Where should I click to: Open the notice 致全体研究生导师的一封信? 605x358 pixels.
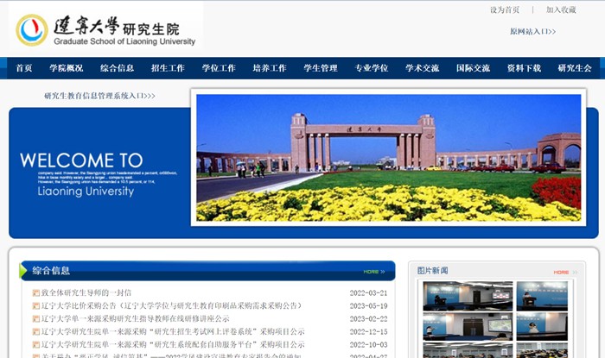[x=86, y=293]
